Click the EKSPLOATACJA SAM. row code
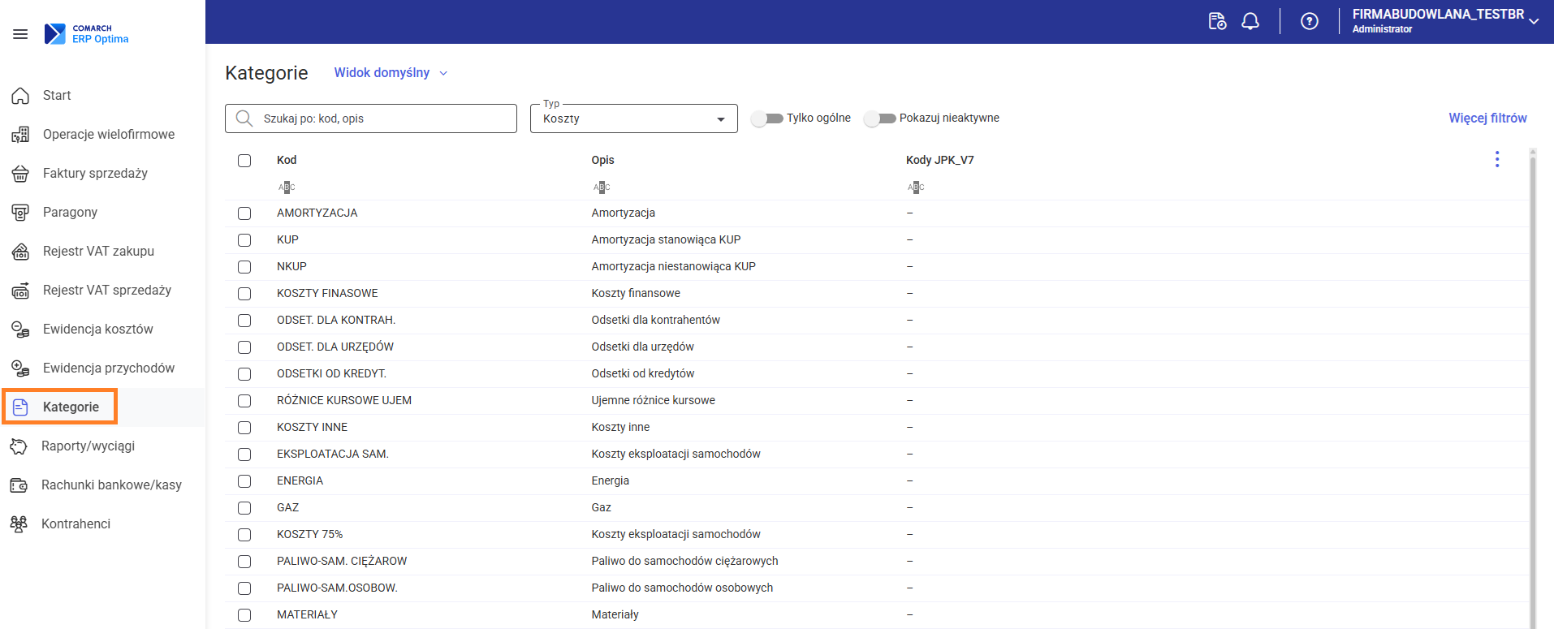Viewport: 1554px width, 629px height. pyautogui.click(x=333, y=454)
